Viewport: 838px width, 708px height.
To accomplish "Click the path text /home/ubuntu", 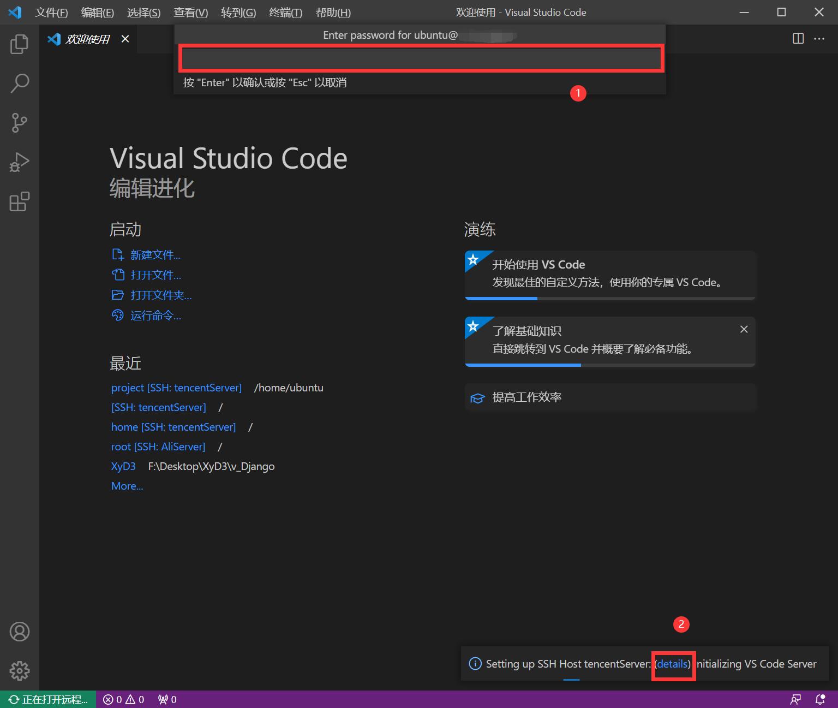I will point(289,388).
